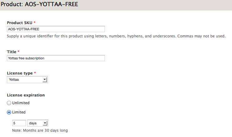
Task: Click the Product SKU field label
Action: [x=20, y=23]
